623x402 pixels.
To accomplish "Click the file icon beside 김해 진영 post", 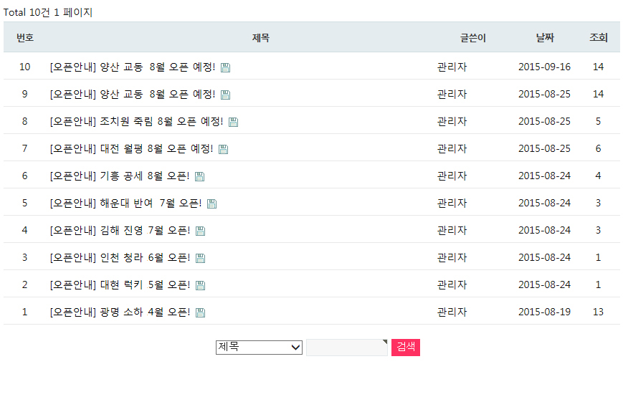I will pyautogui.click(x=200, y=231).
